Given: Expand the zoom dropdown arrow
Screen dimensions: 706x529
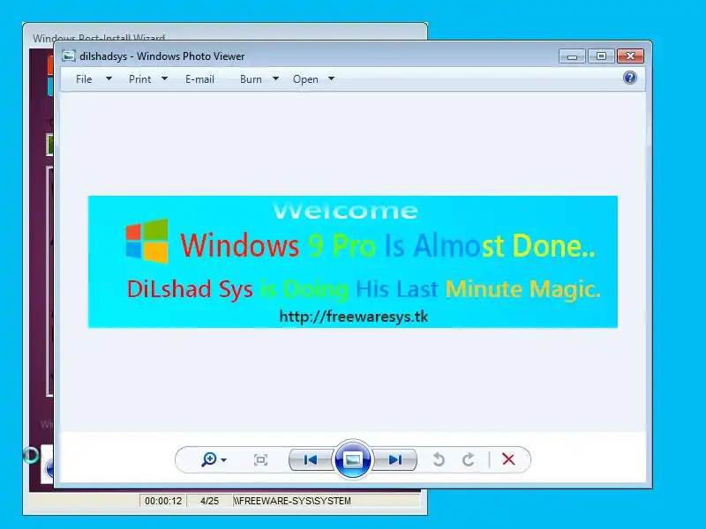Looking at the screenshot, I should pyautogui.click(x=224, y=460).
